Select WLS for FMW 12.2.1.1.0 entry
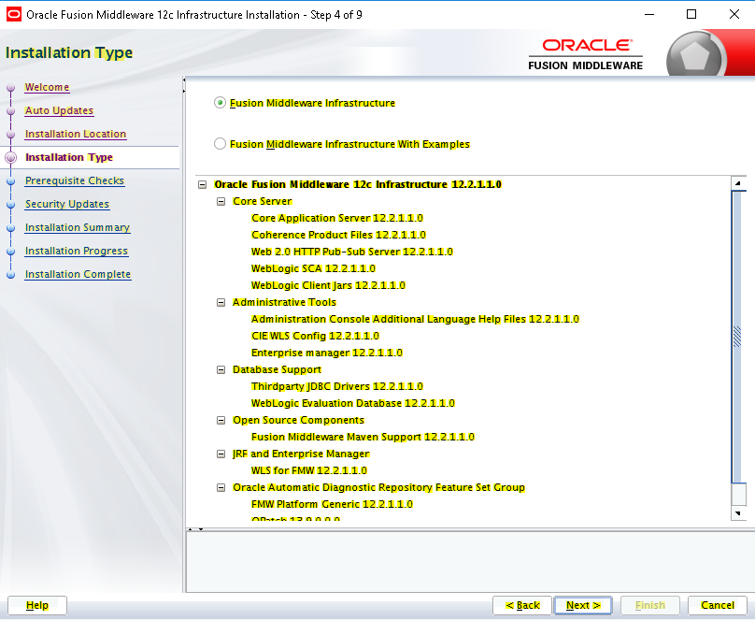Screen dimensions: 755x620 [x=309, y=470]
